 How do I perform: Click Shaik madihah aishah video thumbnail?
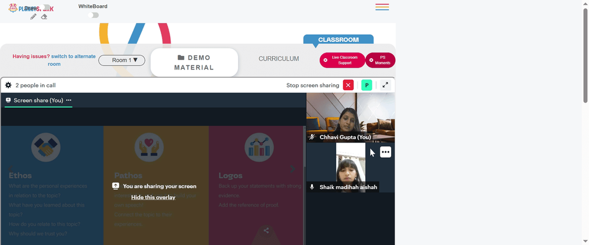350,168
